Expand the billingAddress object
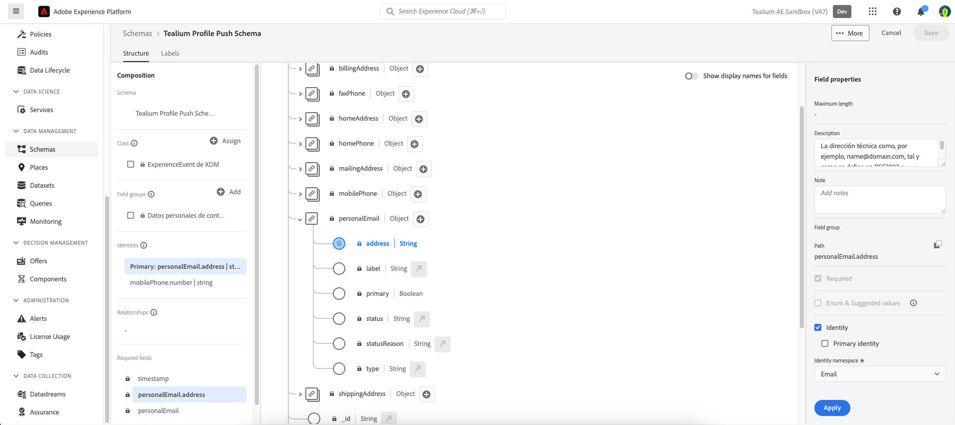The image size is (955, 425). click(x=300, y=69)
